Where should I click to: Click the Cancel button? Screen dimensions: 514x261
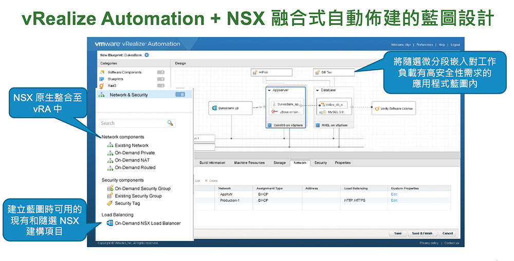coord(448,233)
